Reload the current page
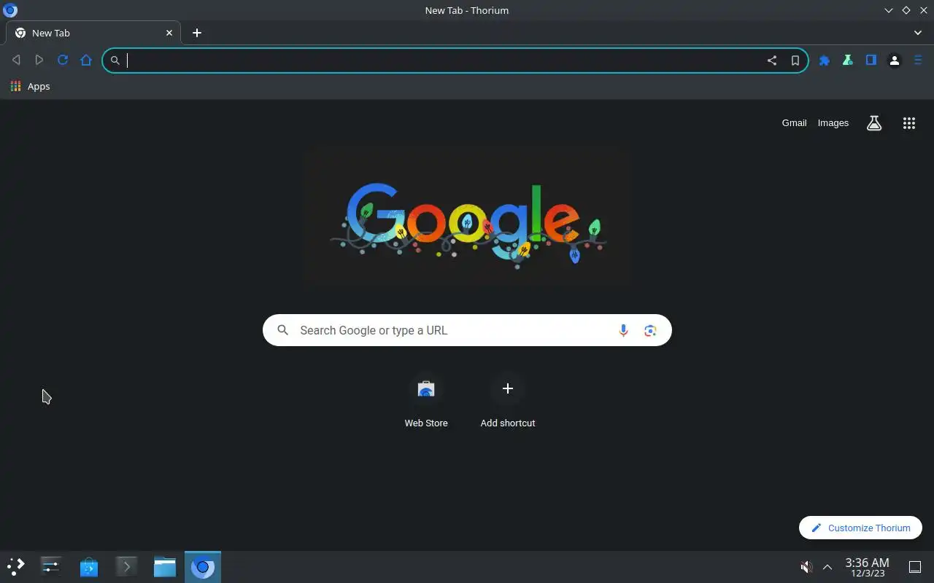Screen dimensions: 934x583 tap(63, 60)
